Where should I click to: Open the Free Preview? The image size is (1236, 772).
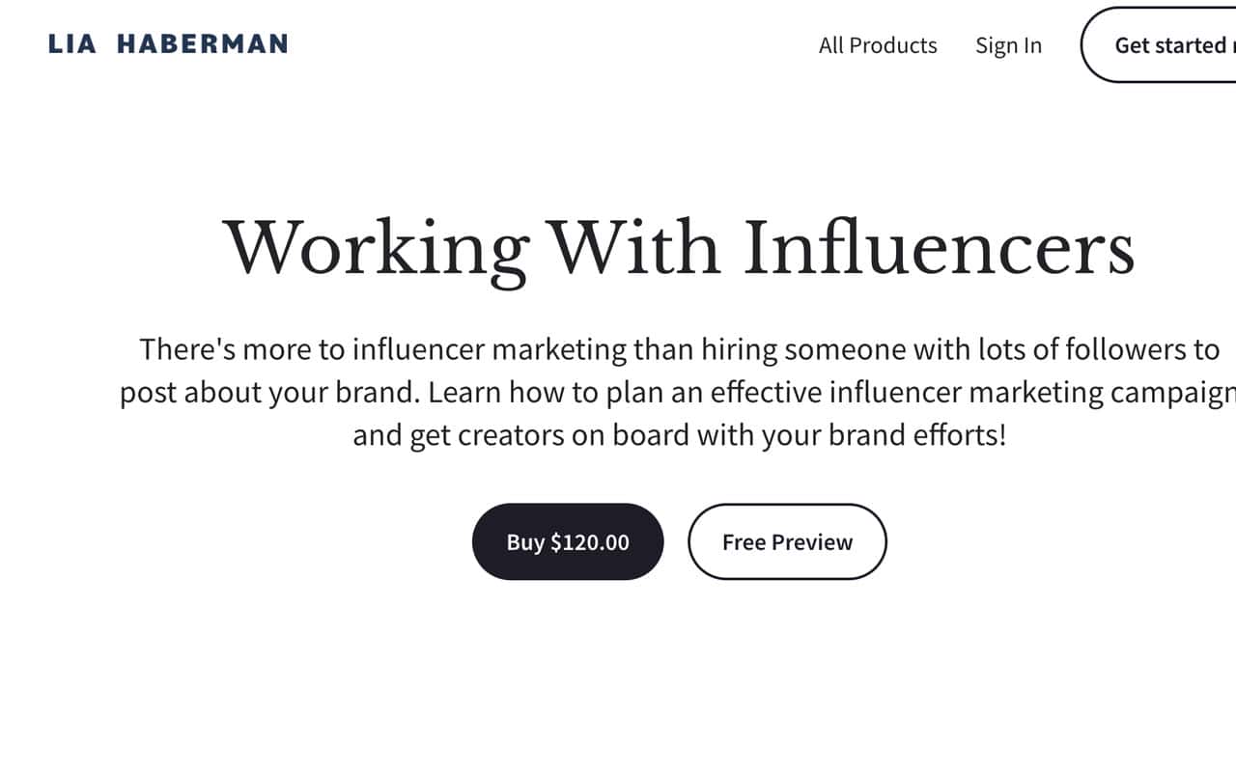pyautogui.click(x=787, y=541)
